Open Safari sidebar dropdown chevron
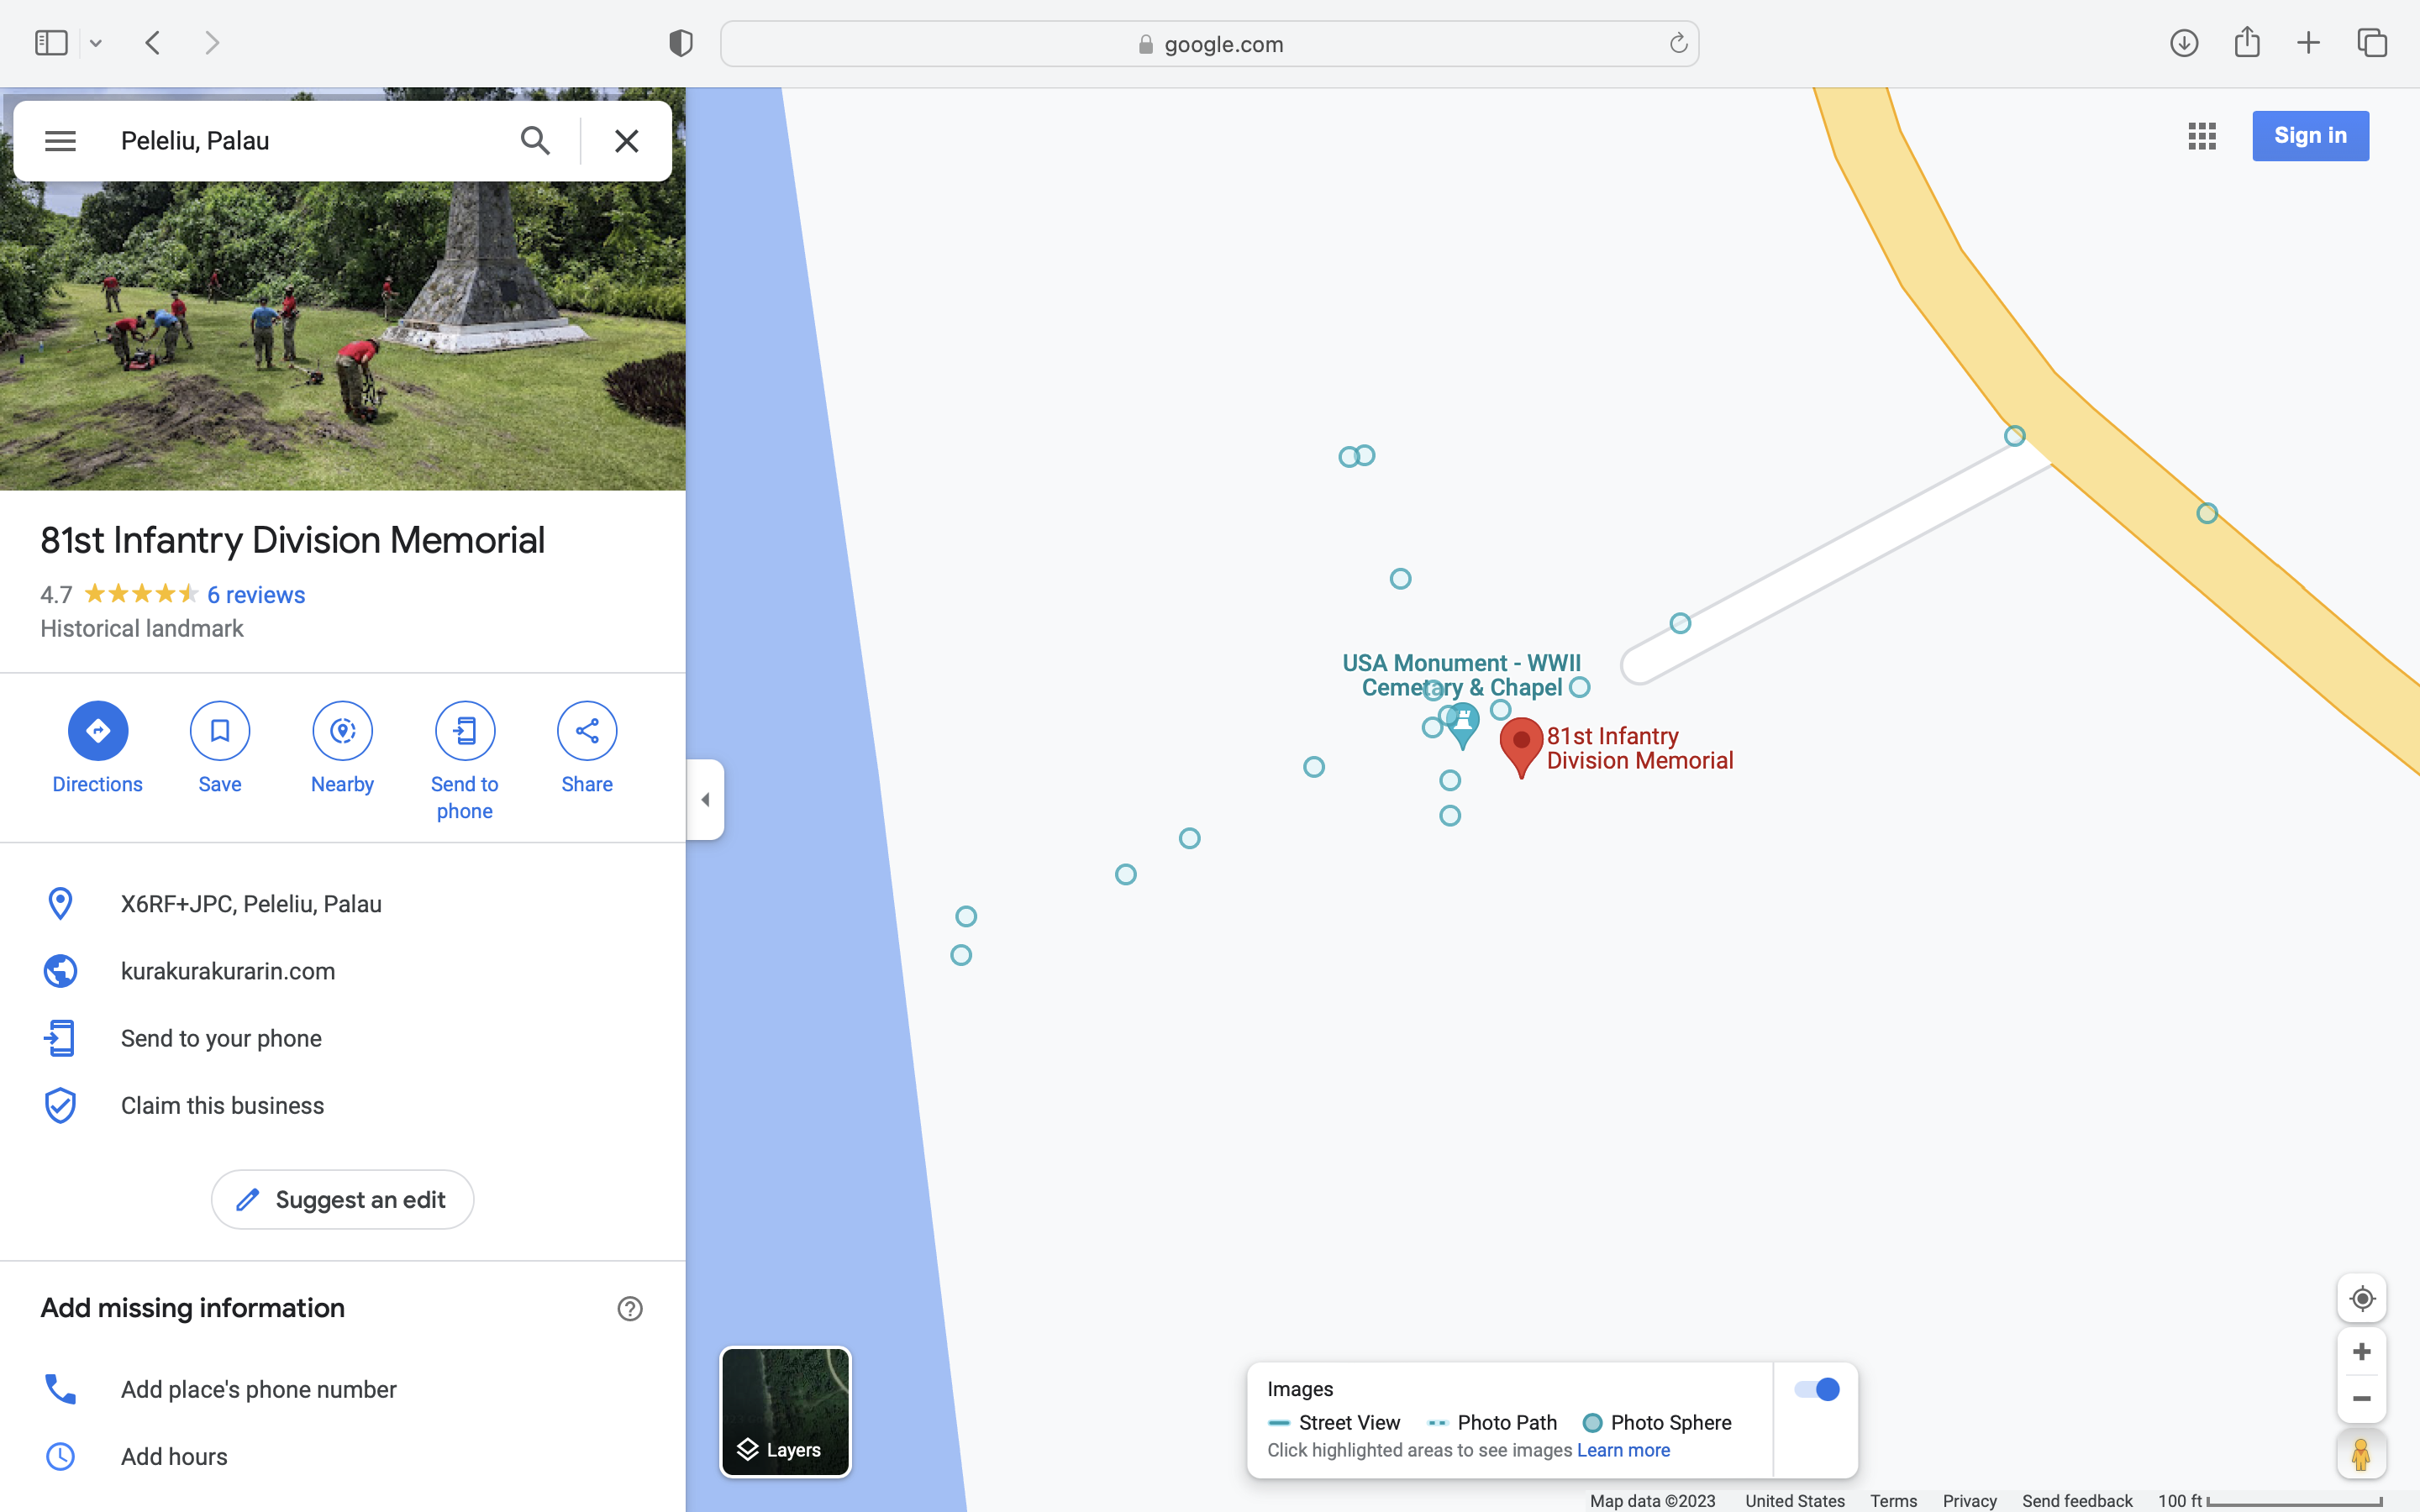The image size is (2420, 1512). coord(96,43)
